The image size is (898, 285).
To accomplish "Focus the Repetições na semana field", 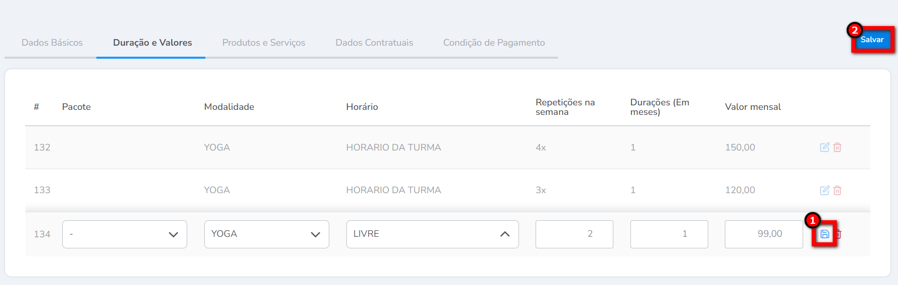I will pos(574,234).
